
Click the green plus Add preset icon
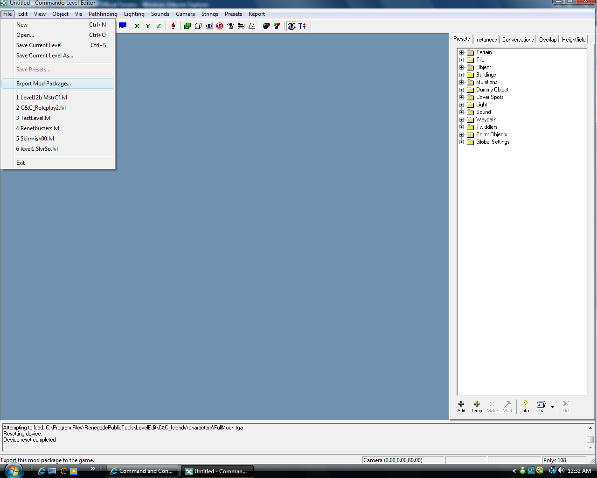coord(461,406)
